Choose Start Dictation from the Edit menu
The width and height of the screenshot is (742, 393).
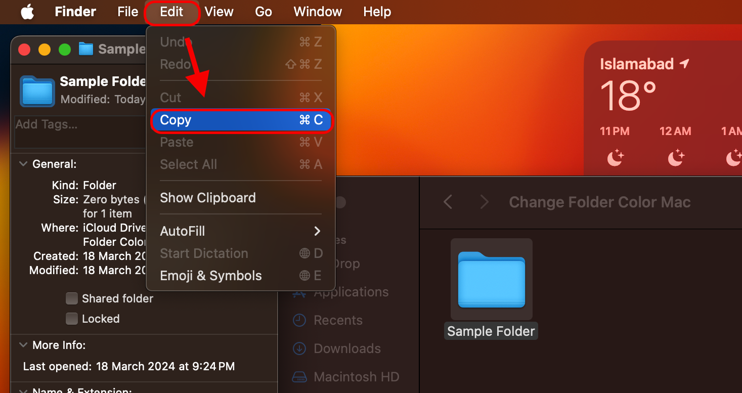(241, 253)
